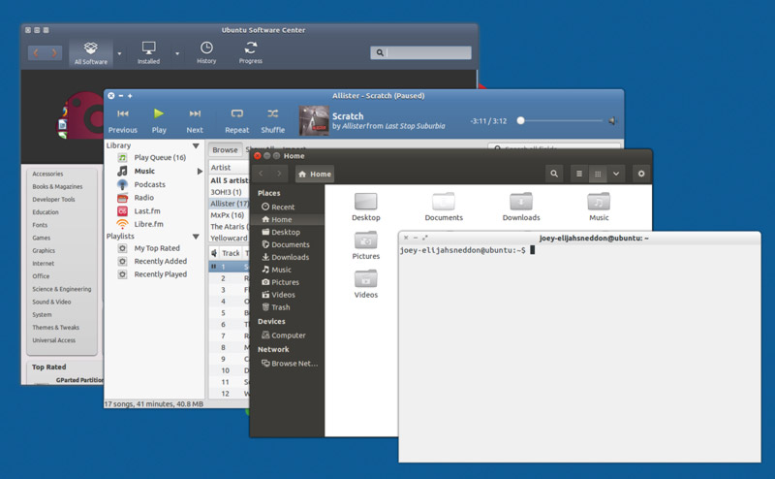Expand arrow next to Music entry
The image size is (775, 479).
200,172
